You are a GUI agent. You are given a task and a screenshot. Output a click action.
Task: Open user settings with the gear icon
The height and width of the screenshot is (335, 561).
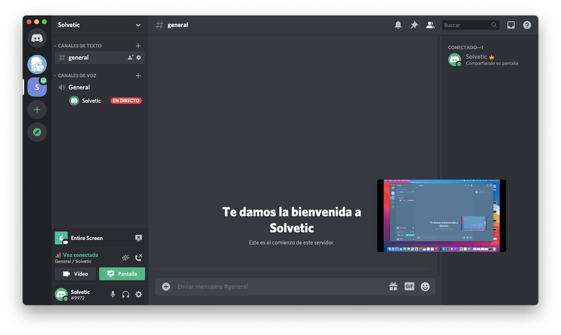(138, 294)
